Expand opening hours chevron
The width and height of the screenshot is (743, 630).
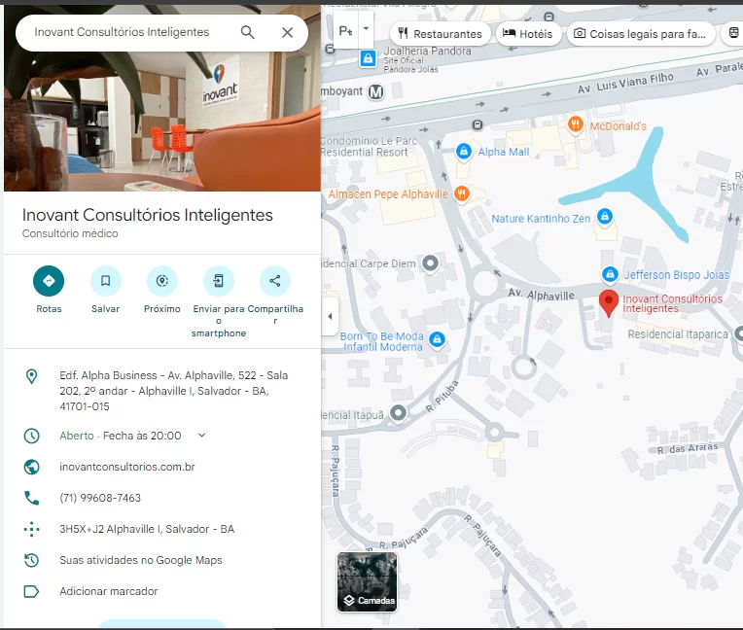coord(202,436)
